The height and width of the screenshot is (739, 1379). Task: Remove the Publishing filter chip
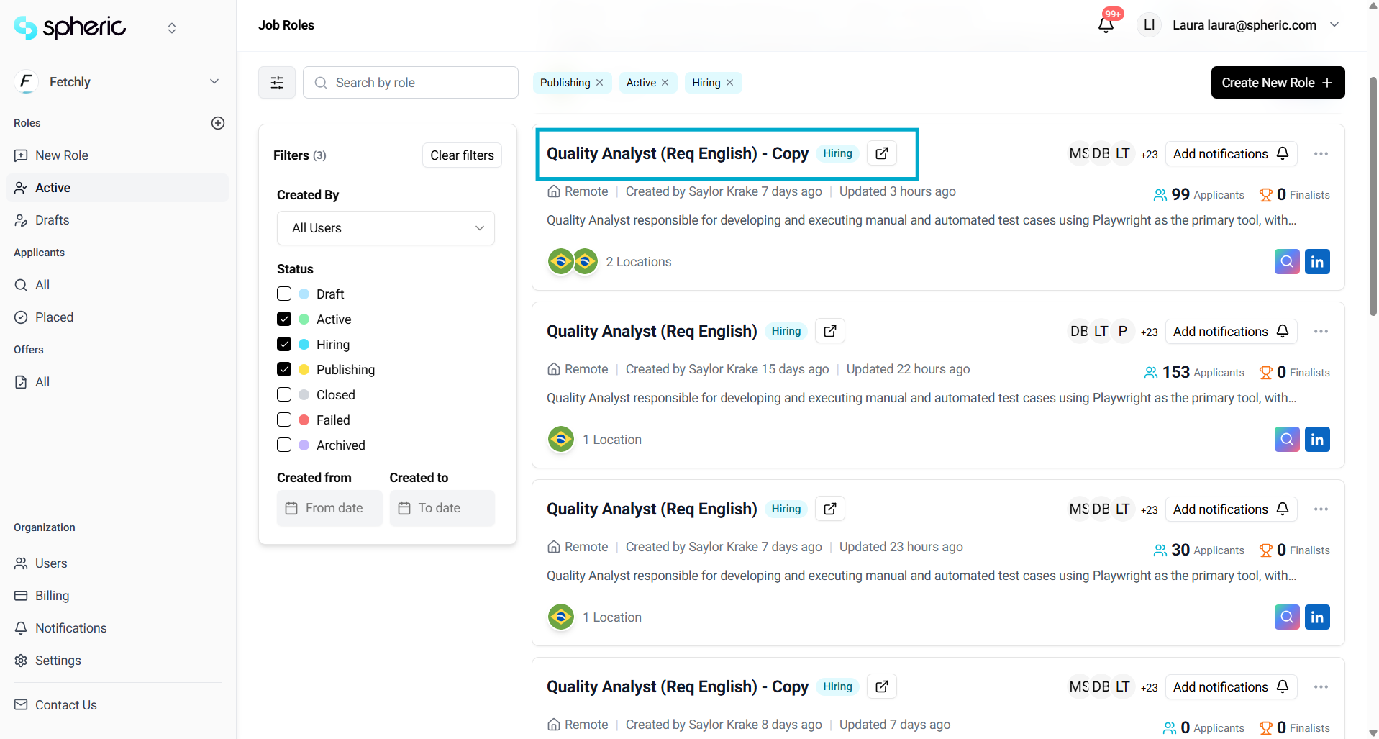600,83
